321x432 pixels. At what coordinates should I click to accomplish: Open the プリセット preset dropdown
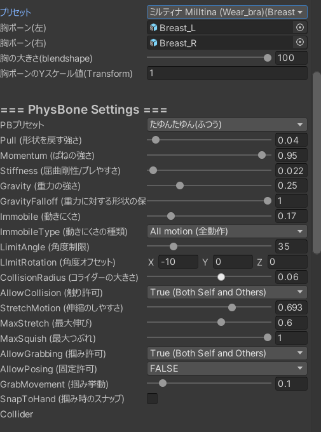(x=227, y=12)
